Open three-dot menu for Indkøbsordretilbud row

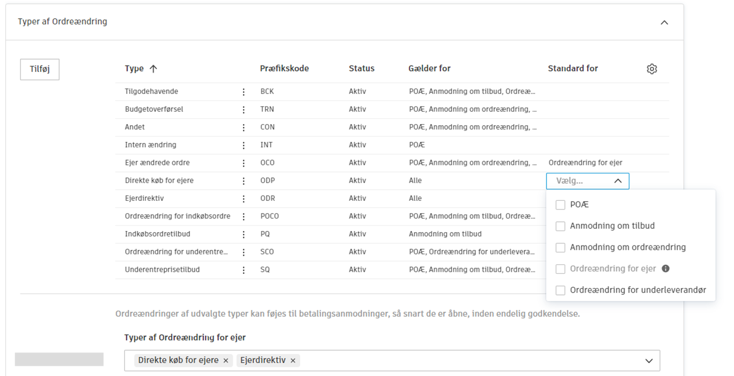tap(243, 234)
